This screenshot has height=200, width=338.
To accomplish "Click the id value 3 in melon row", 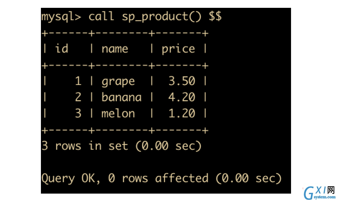I will pos(78,114).
